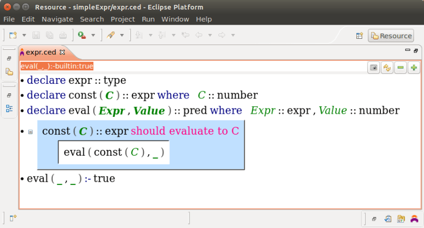424x228 pixels.
Task: Click the green minus icon in editor
Action: [400, 68]
